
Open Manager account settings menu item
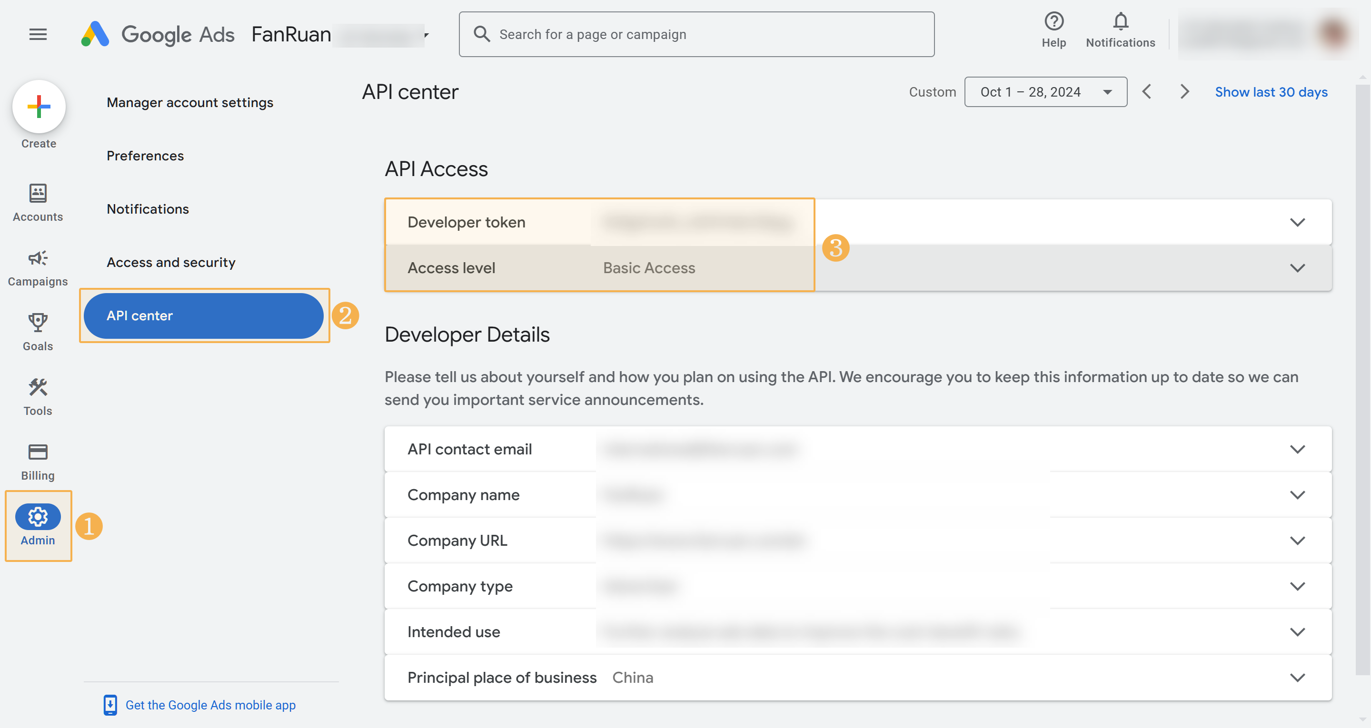click(190, 103)
